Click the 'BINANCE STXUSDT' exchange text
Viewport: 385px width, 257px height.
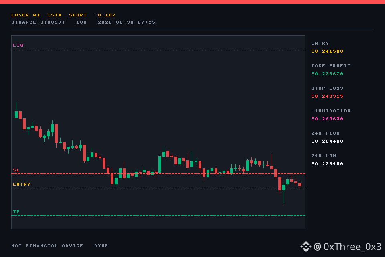pyautogui.click(x=38, y=22)
